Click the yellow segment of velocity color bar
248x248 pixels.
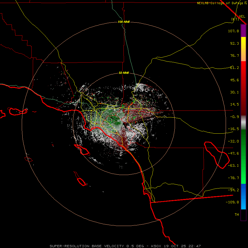[243, 49]
